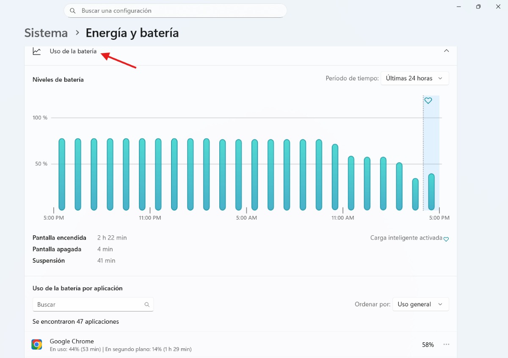508x358 pixels.
Task: Focus the Buscar field for battery apps
Action: [x=89, y=304]
